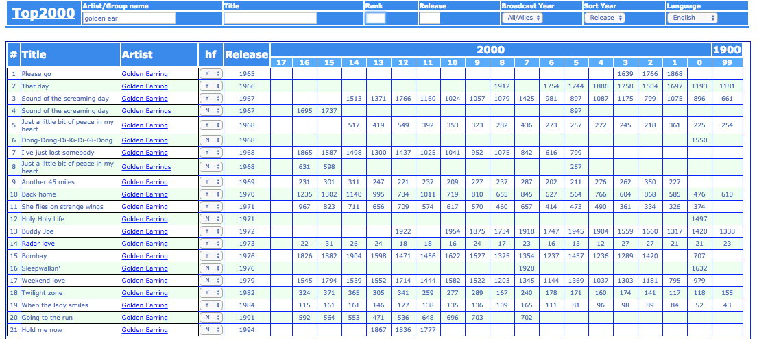Click rank 1865 in I've just lost somebody row

coord(304,153)
